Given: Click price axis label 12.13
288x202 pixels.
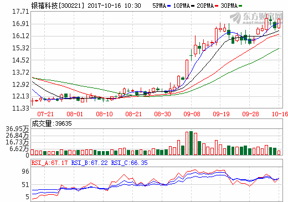Looking at the screenshot, I should 20,96.
